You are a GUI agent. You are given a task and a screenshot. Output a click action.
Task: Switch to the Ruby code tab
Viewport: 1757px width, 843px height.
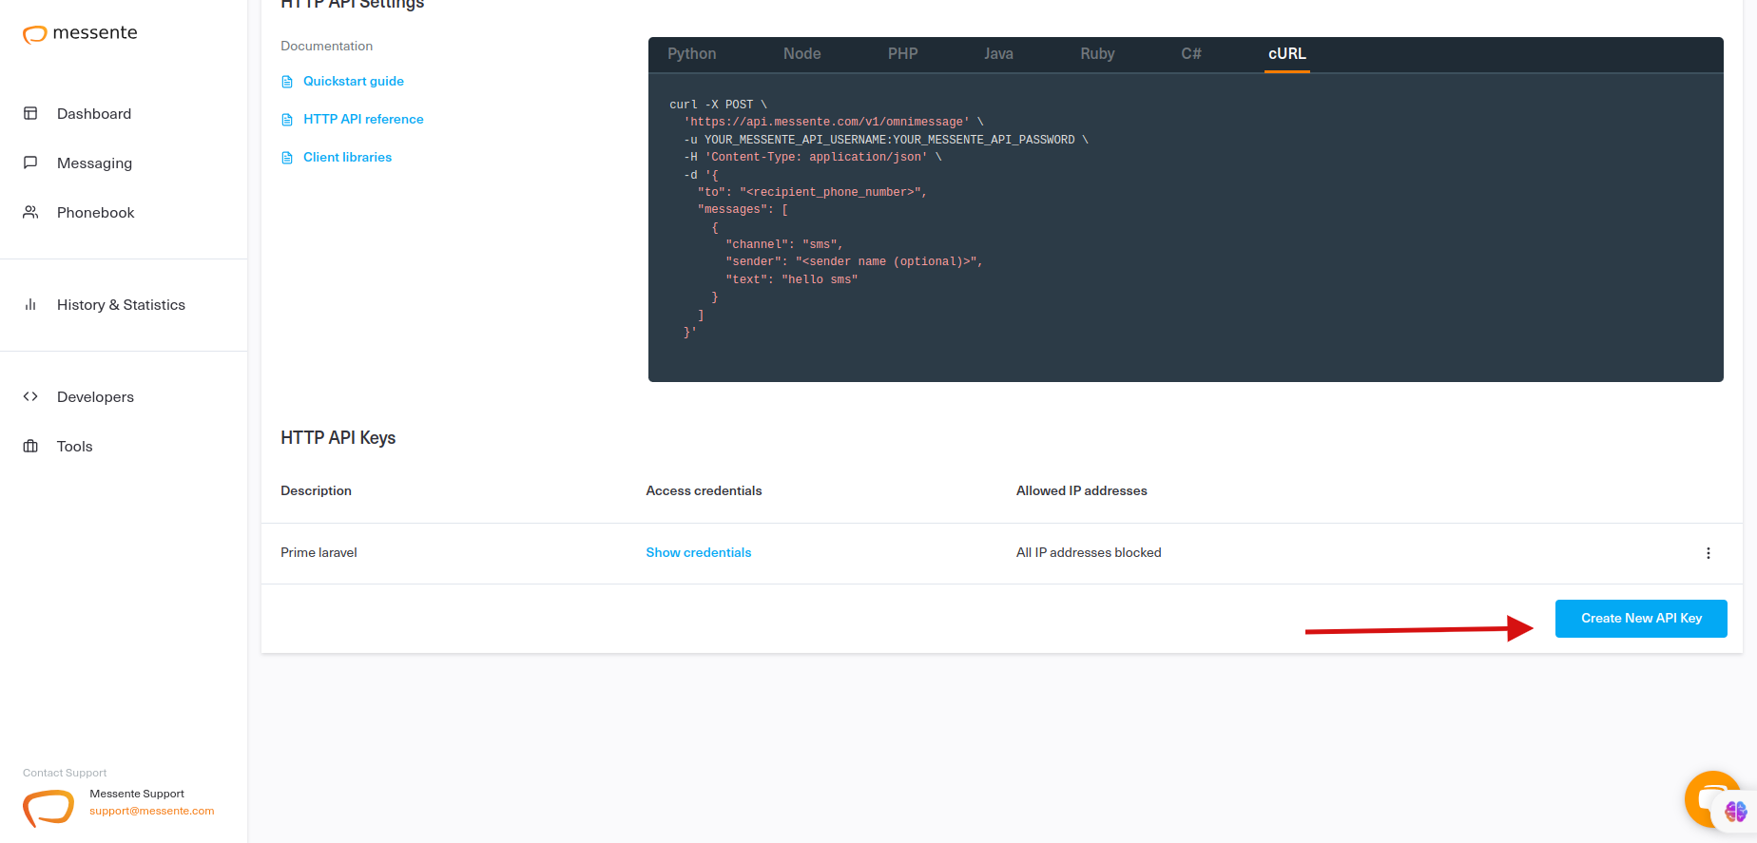click(1097, 54)
